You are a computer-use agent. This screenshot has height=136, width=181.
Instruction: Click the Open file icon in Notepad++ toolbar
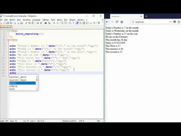point(4,23)
